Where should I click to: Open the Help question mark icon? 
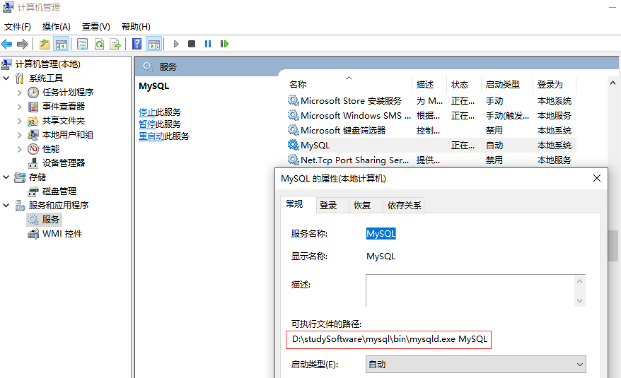click(137, 44)
